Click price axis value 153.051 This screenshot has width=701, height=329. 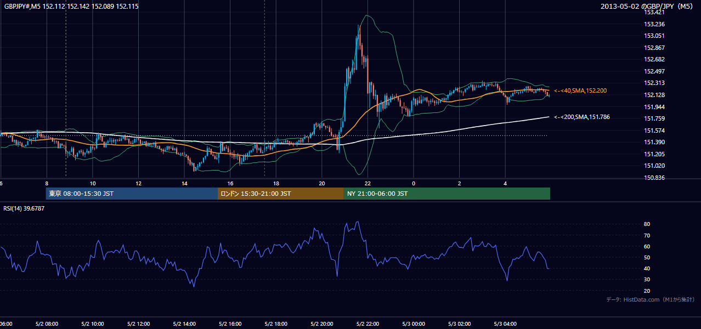click(x=654, y=36)
